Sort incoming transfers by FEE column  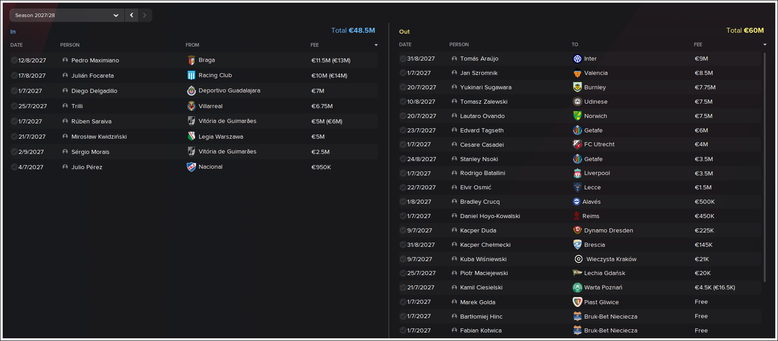point(315,45)
